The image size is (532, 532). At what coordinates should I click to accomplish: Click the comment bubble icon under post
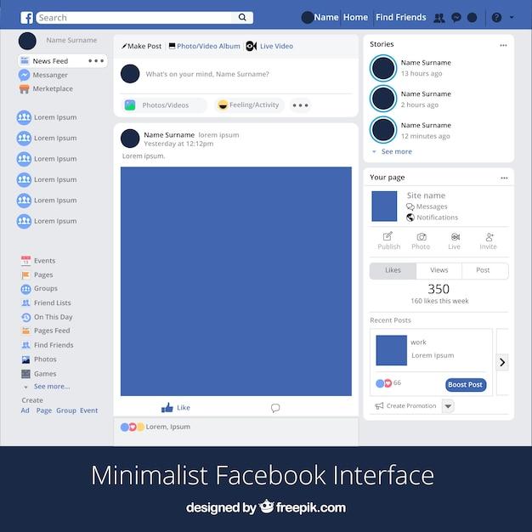coord(275,408)
